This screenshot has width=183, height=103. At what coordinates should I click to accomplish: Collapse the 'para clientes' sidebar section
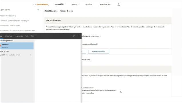(38, 10)
